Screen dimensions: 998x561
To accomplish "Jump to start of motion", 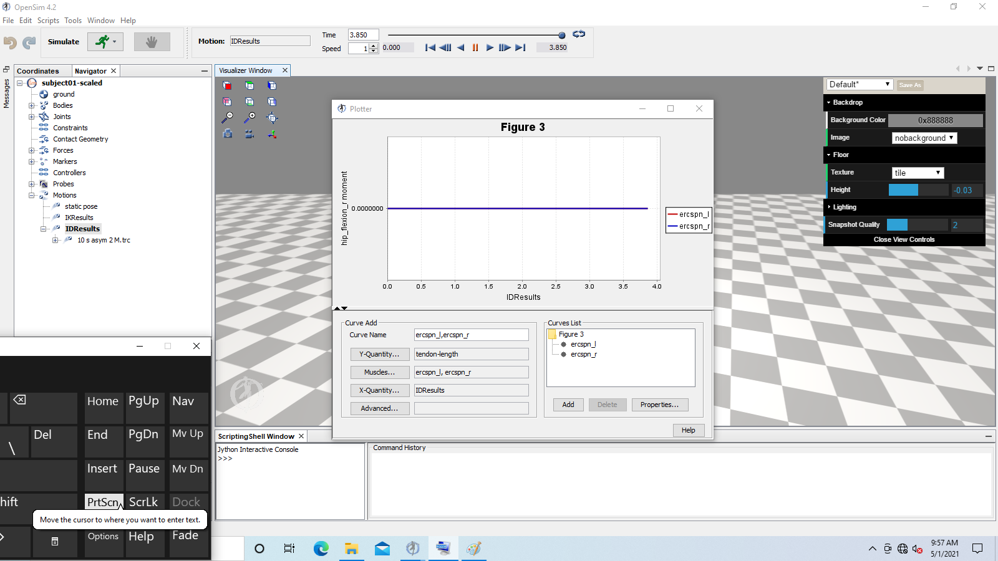I will coord(430,47).
